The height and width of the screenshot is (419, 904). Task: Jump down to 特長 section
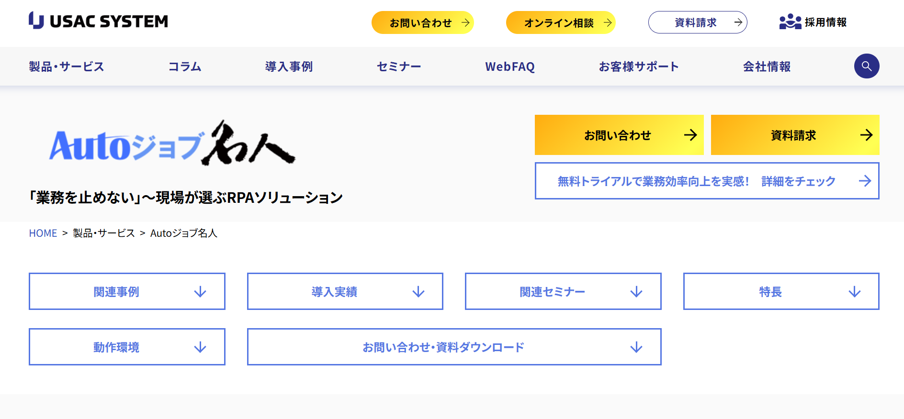781,291
